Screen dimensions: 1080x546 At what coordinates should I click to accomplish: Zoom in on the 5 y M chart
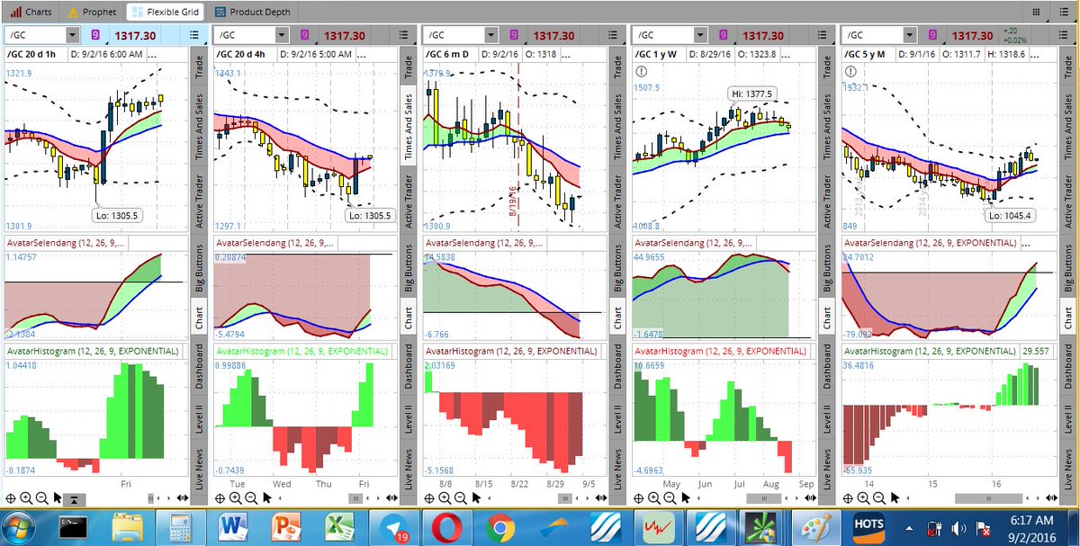click(862, 497)
